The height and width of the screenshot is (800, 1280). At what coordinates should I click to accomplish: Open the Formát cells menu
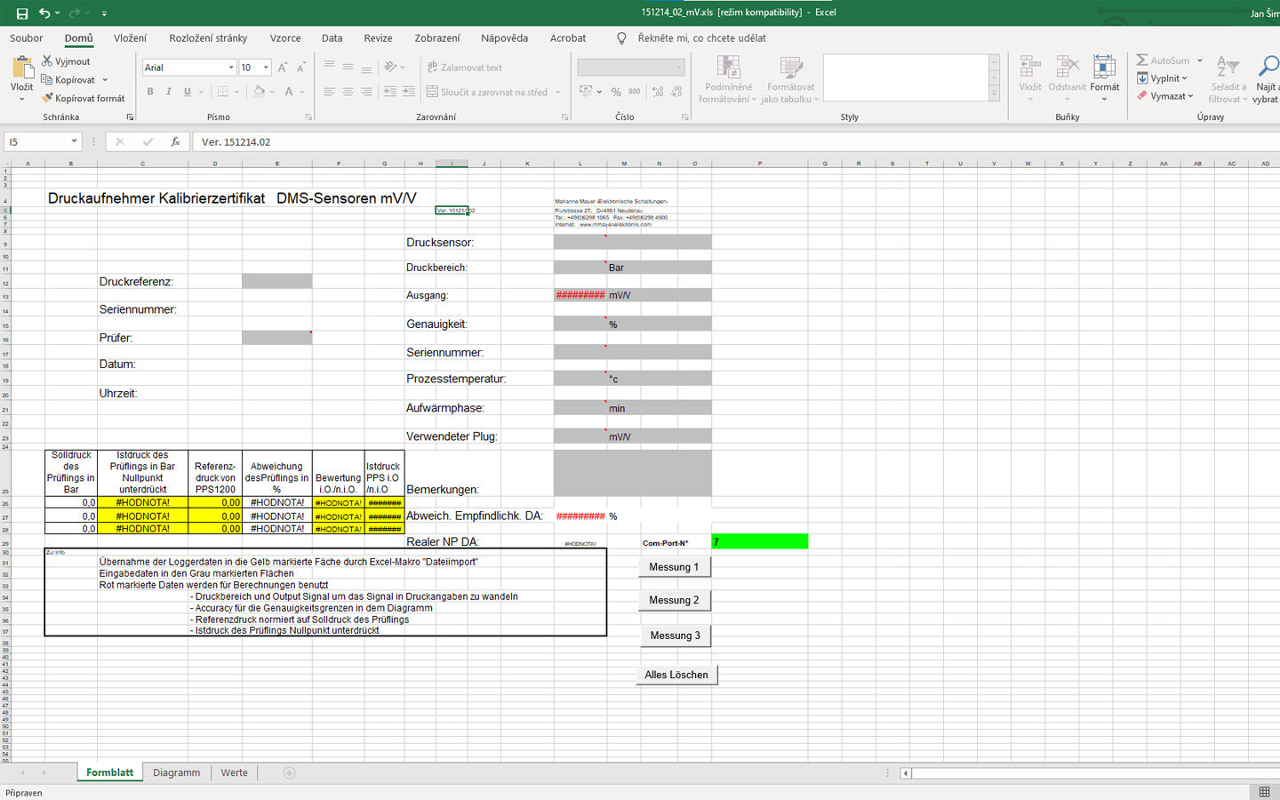1105,76
